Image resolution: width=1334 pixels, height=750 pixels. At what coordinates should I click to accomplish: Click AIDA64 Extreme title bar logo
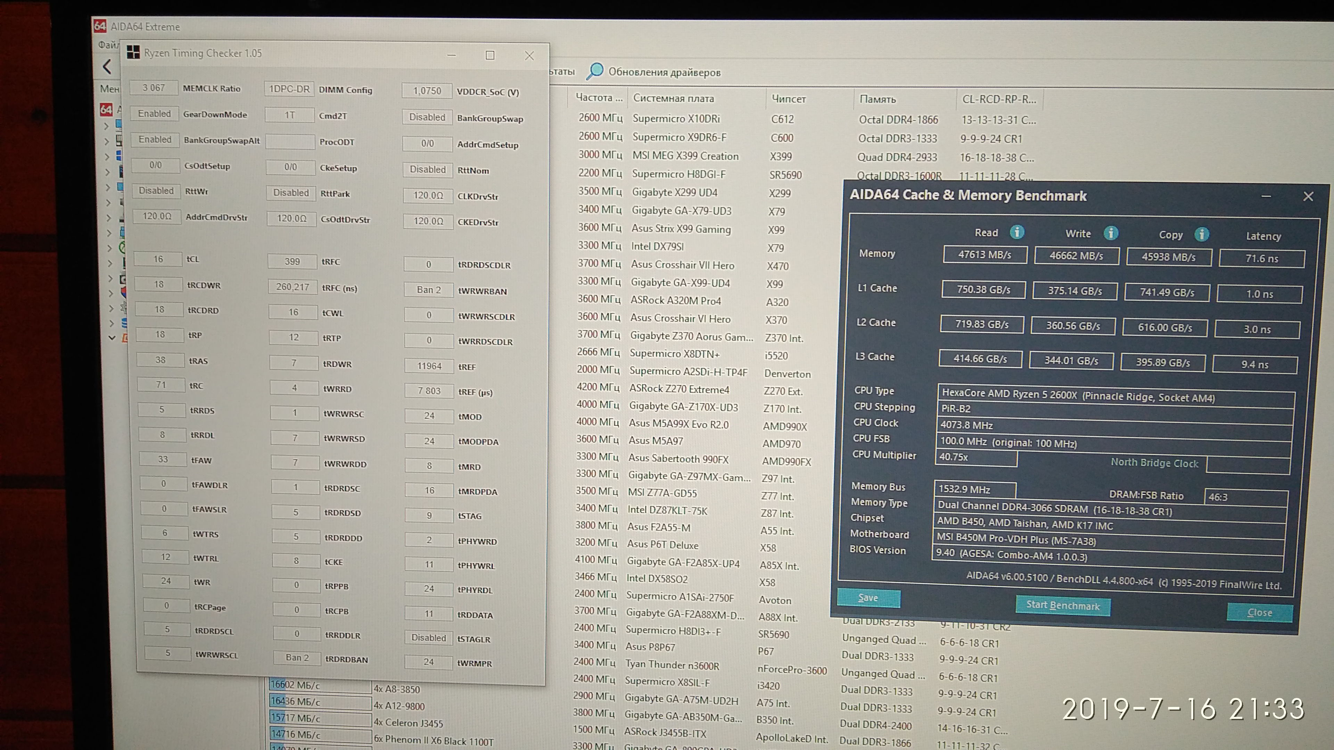pos(100,26)
